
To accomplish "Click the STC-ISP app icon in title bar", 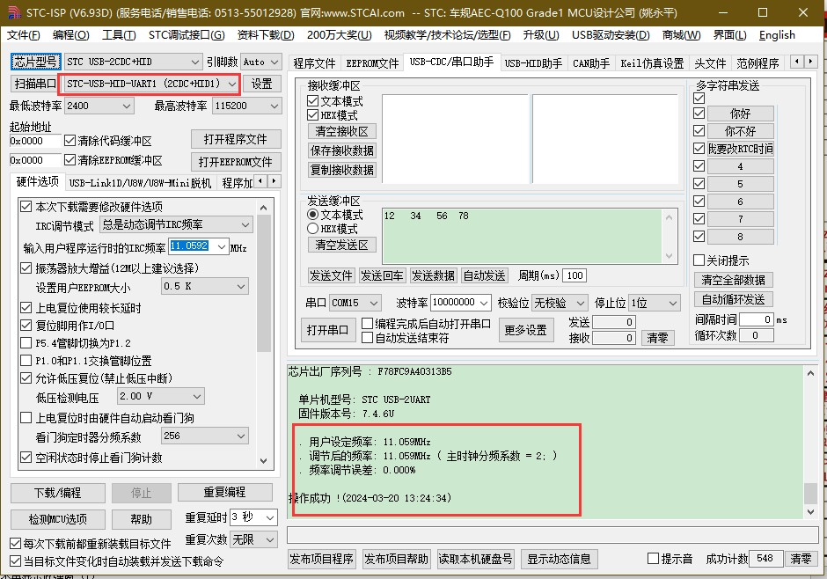I will pos(14,11).
